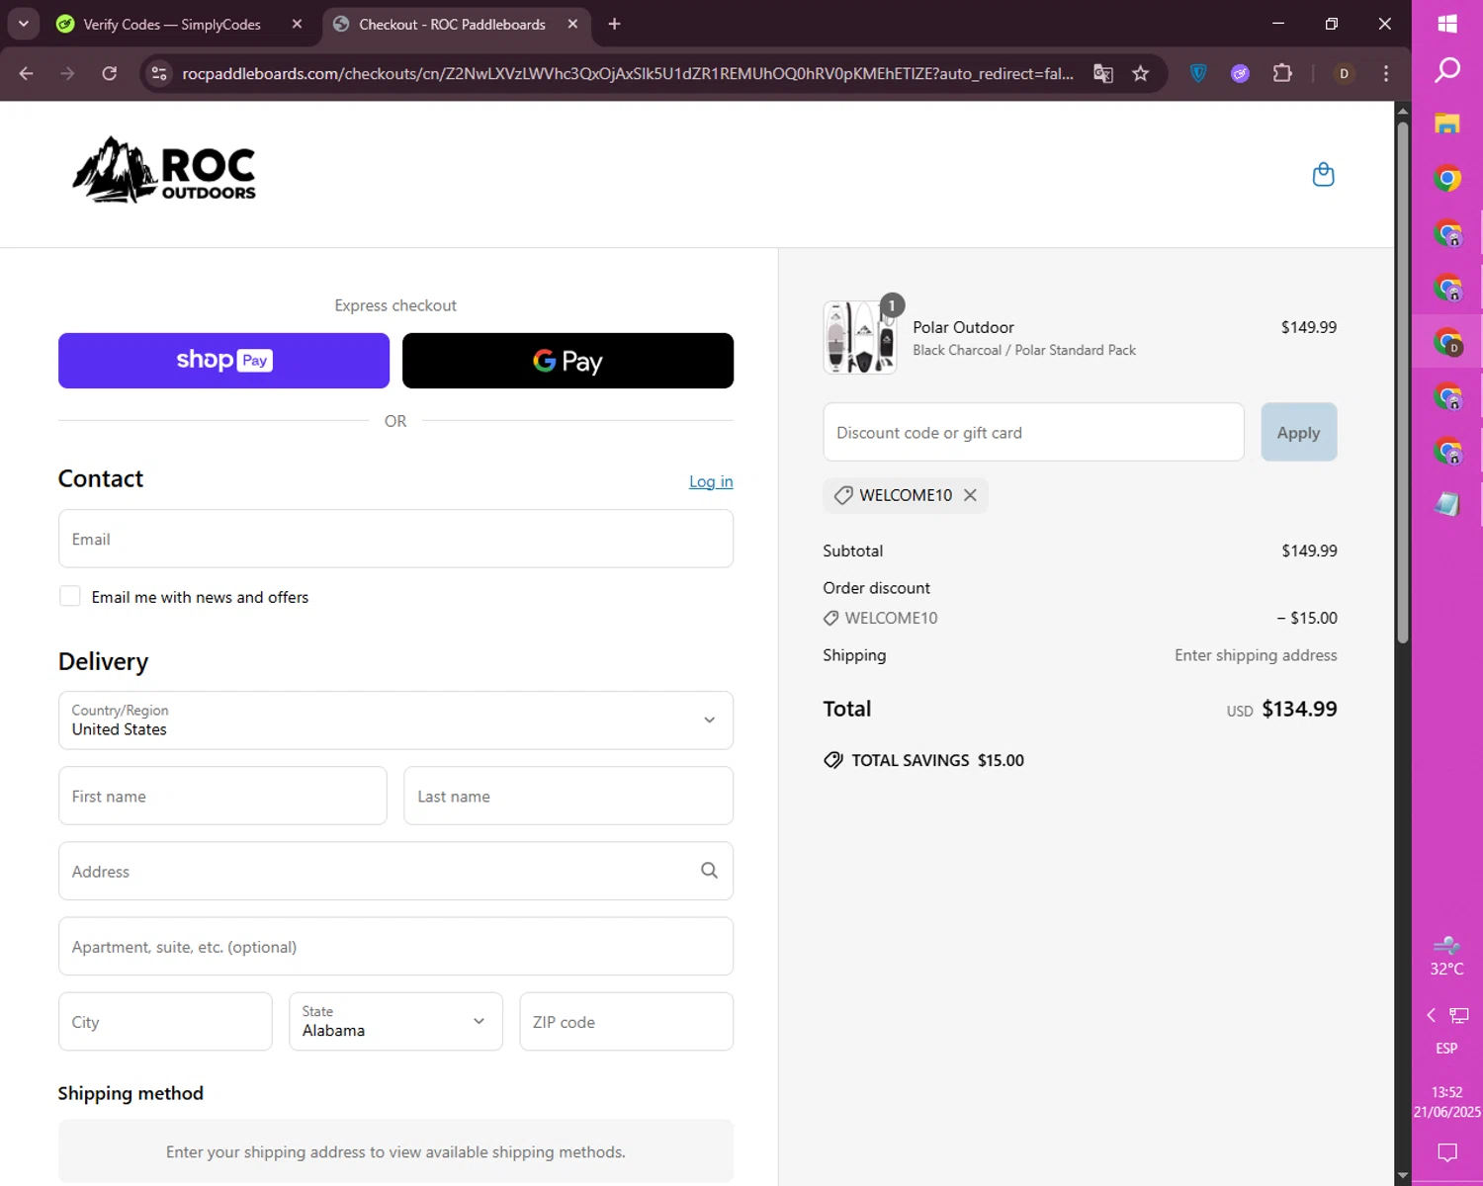The width and height of the screenshot is (1483, 1186).
Task: Open the Bitwarden shield extension
Action: [1198, 73]
